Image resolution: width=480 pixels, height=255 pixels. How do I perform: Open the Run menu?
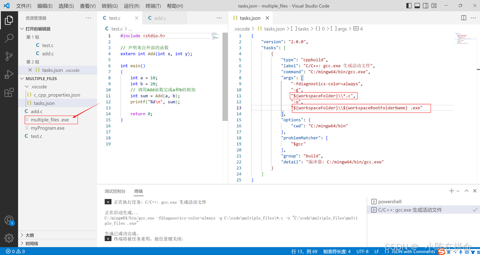pos(132,6)
